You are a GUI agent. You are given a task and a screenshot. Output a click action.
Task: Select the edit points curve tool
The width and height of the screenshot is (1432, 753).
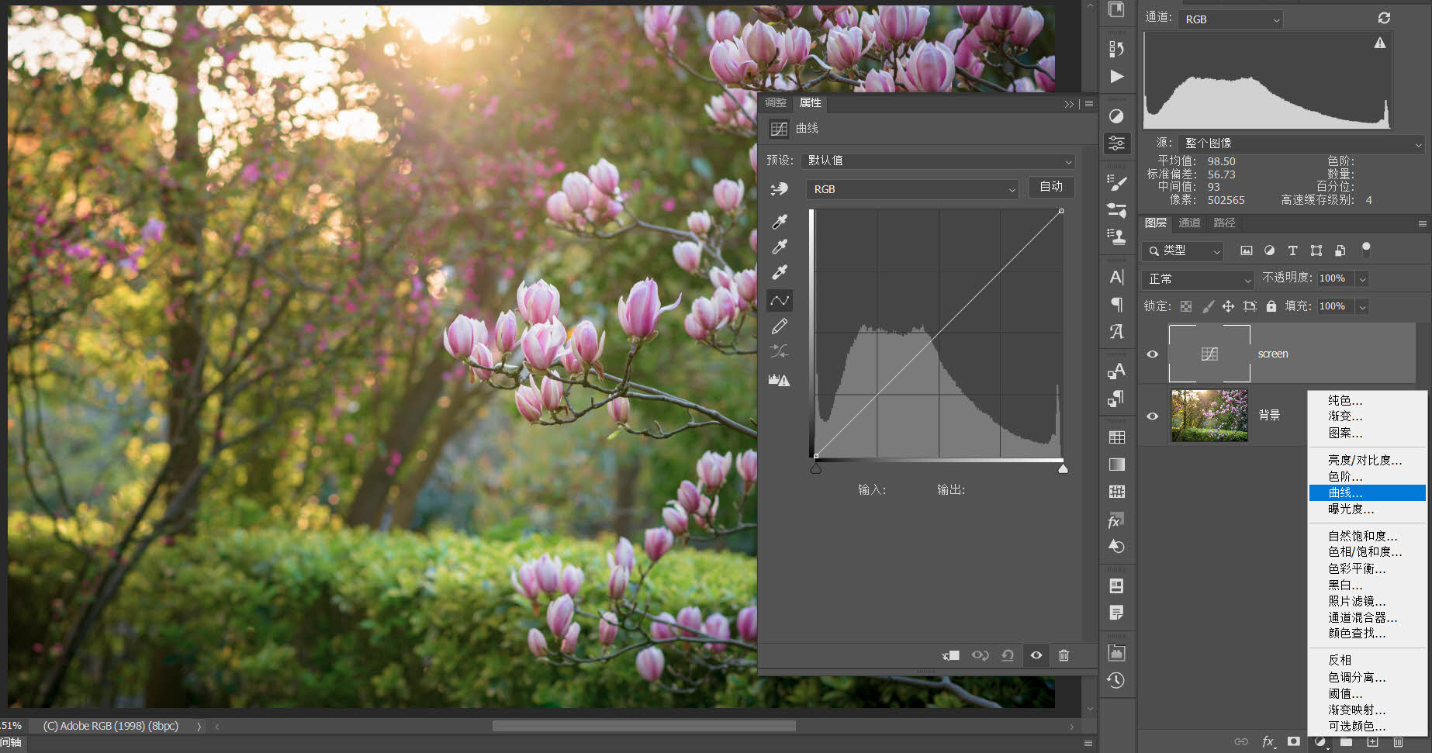(780, 300)
